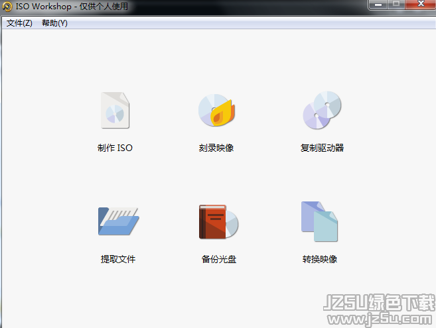The height and width of the screenshot is (328, 436).
Task: Open the Extract Files (提取文件) folder icon
Action: tap(118, 221)
